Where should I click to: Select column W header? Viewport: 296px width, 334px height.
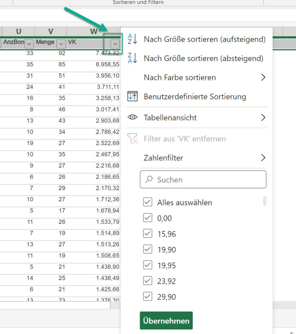(x=94, y=31)
